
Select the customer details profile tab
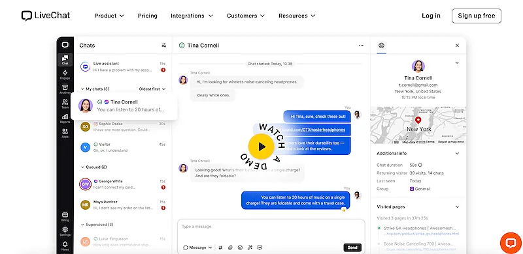[382, 45]
